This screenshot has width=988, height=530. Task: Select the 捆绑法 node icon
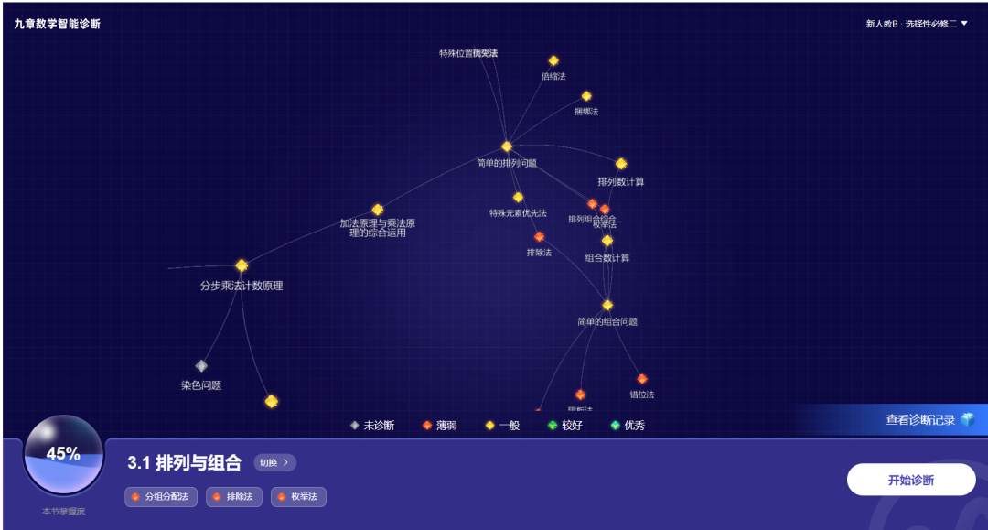(x=586, y=96)
